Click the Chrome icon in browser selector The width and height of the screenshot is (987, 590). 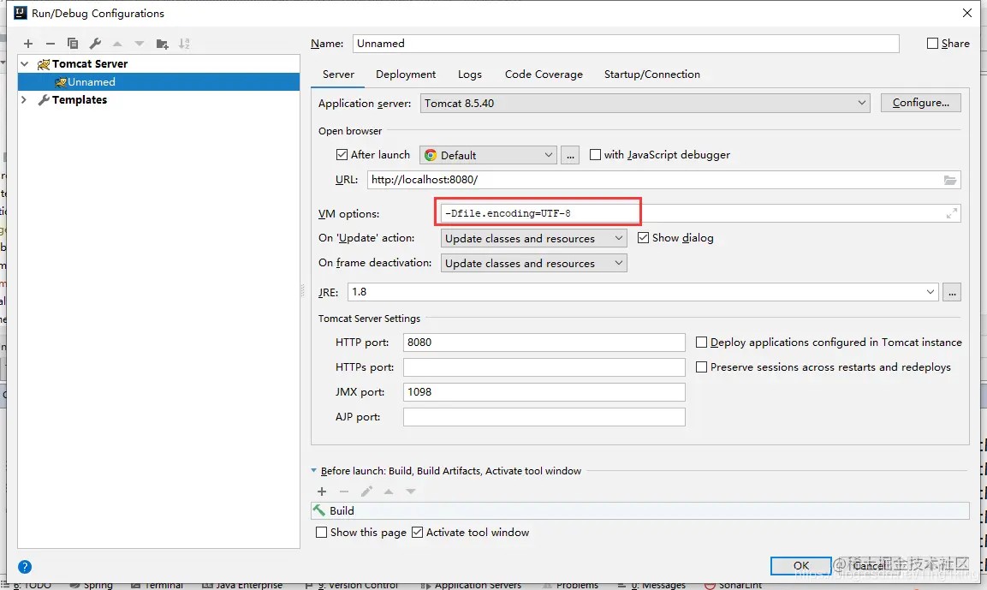pos(431,155)
